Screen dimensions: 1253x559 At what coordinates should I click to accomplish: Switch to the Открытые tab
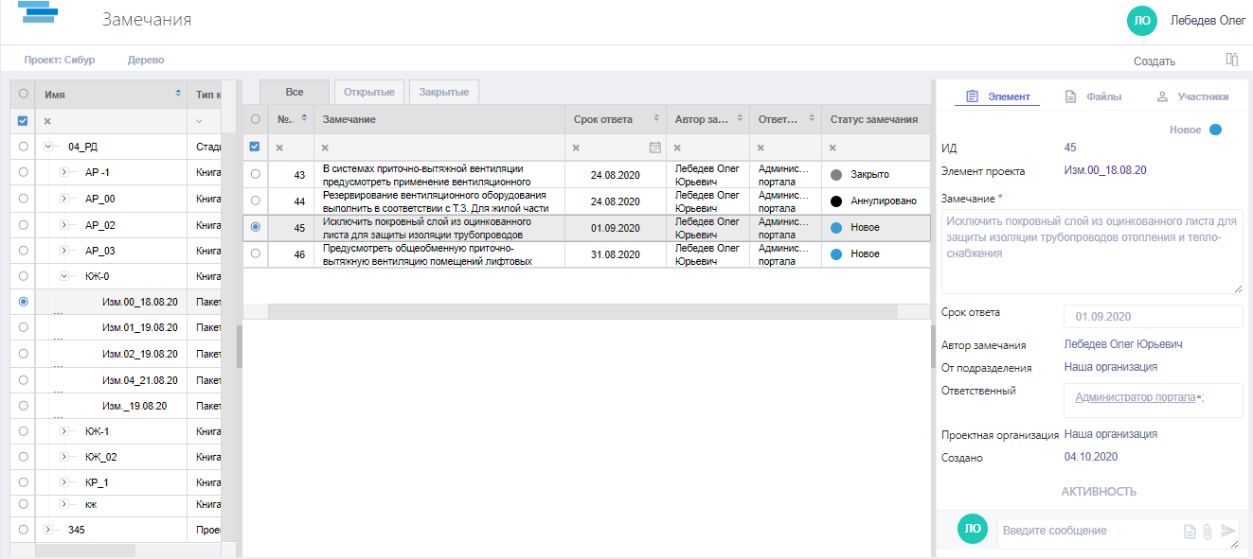coord(369,92)
